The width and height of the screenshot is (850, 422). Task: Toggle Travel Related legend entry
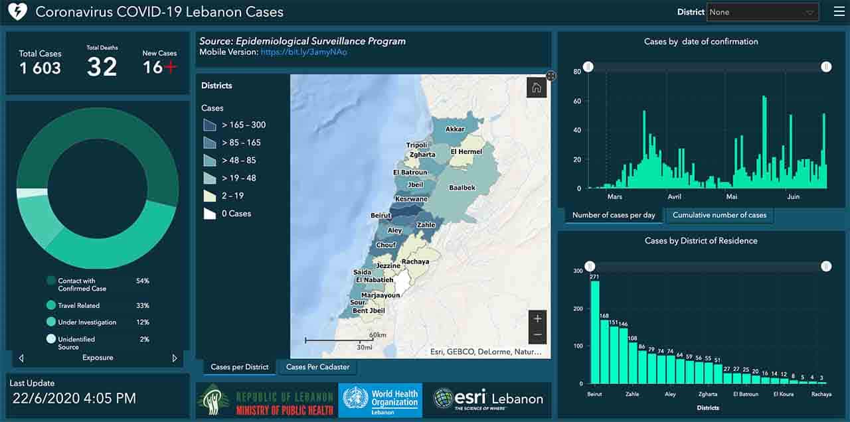click(51, 306)
